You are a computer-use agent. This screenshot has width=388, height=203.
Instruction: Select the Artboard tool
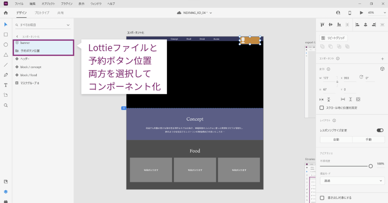[x=6, y=95]
